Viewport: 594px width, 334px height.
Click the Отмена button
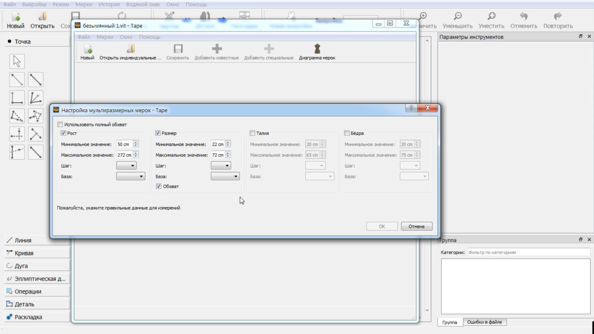(417, 226)
